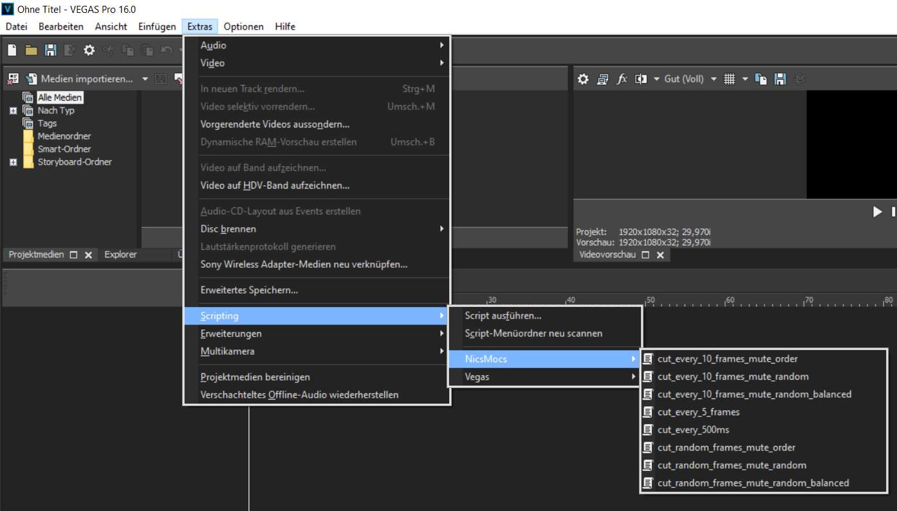Image resolution: width=897 pixels, height=511 pixels.
Task: Open the Hilfe menu
Action: click(x=285, y=26)
